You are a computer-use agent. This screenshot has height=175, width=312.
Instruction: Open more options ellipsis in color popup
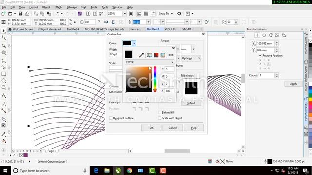tap(171, 55)
